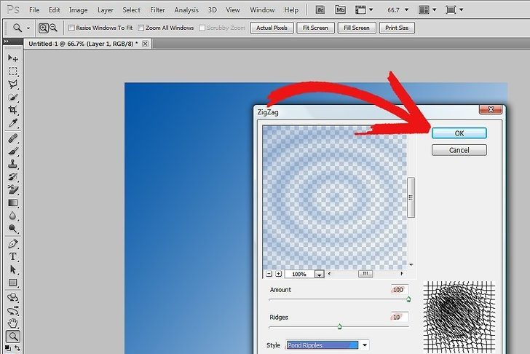Open the Layer menu
Viewport: 530px width, 354px height.
coord(106,10)
